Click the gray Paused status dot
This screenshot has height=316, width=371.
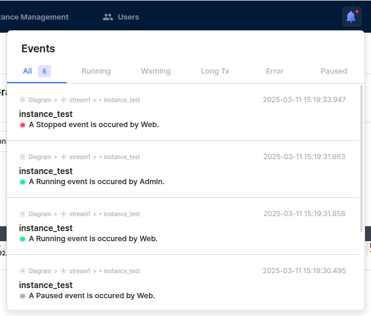(x=23, y=296)
